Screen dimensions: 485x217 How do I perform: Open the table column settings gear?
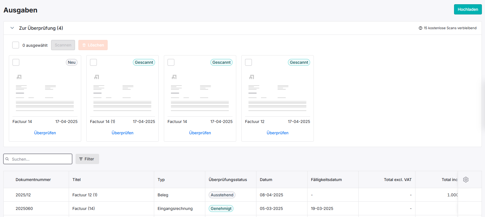click(466, 180)
